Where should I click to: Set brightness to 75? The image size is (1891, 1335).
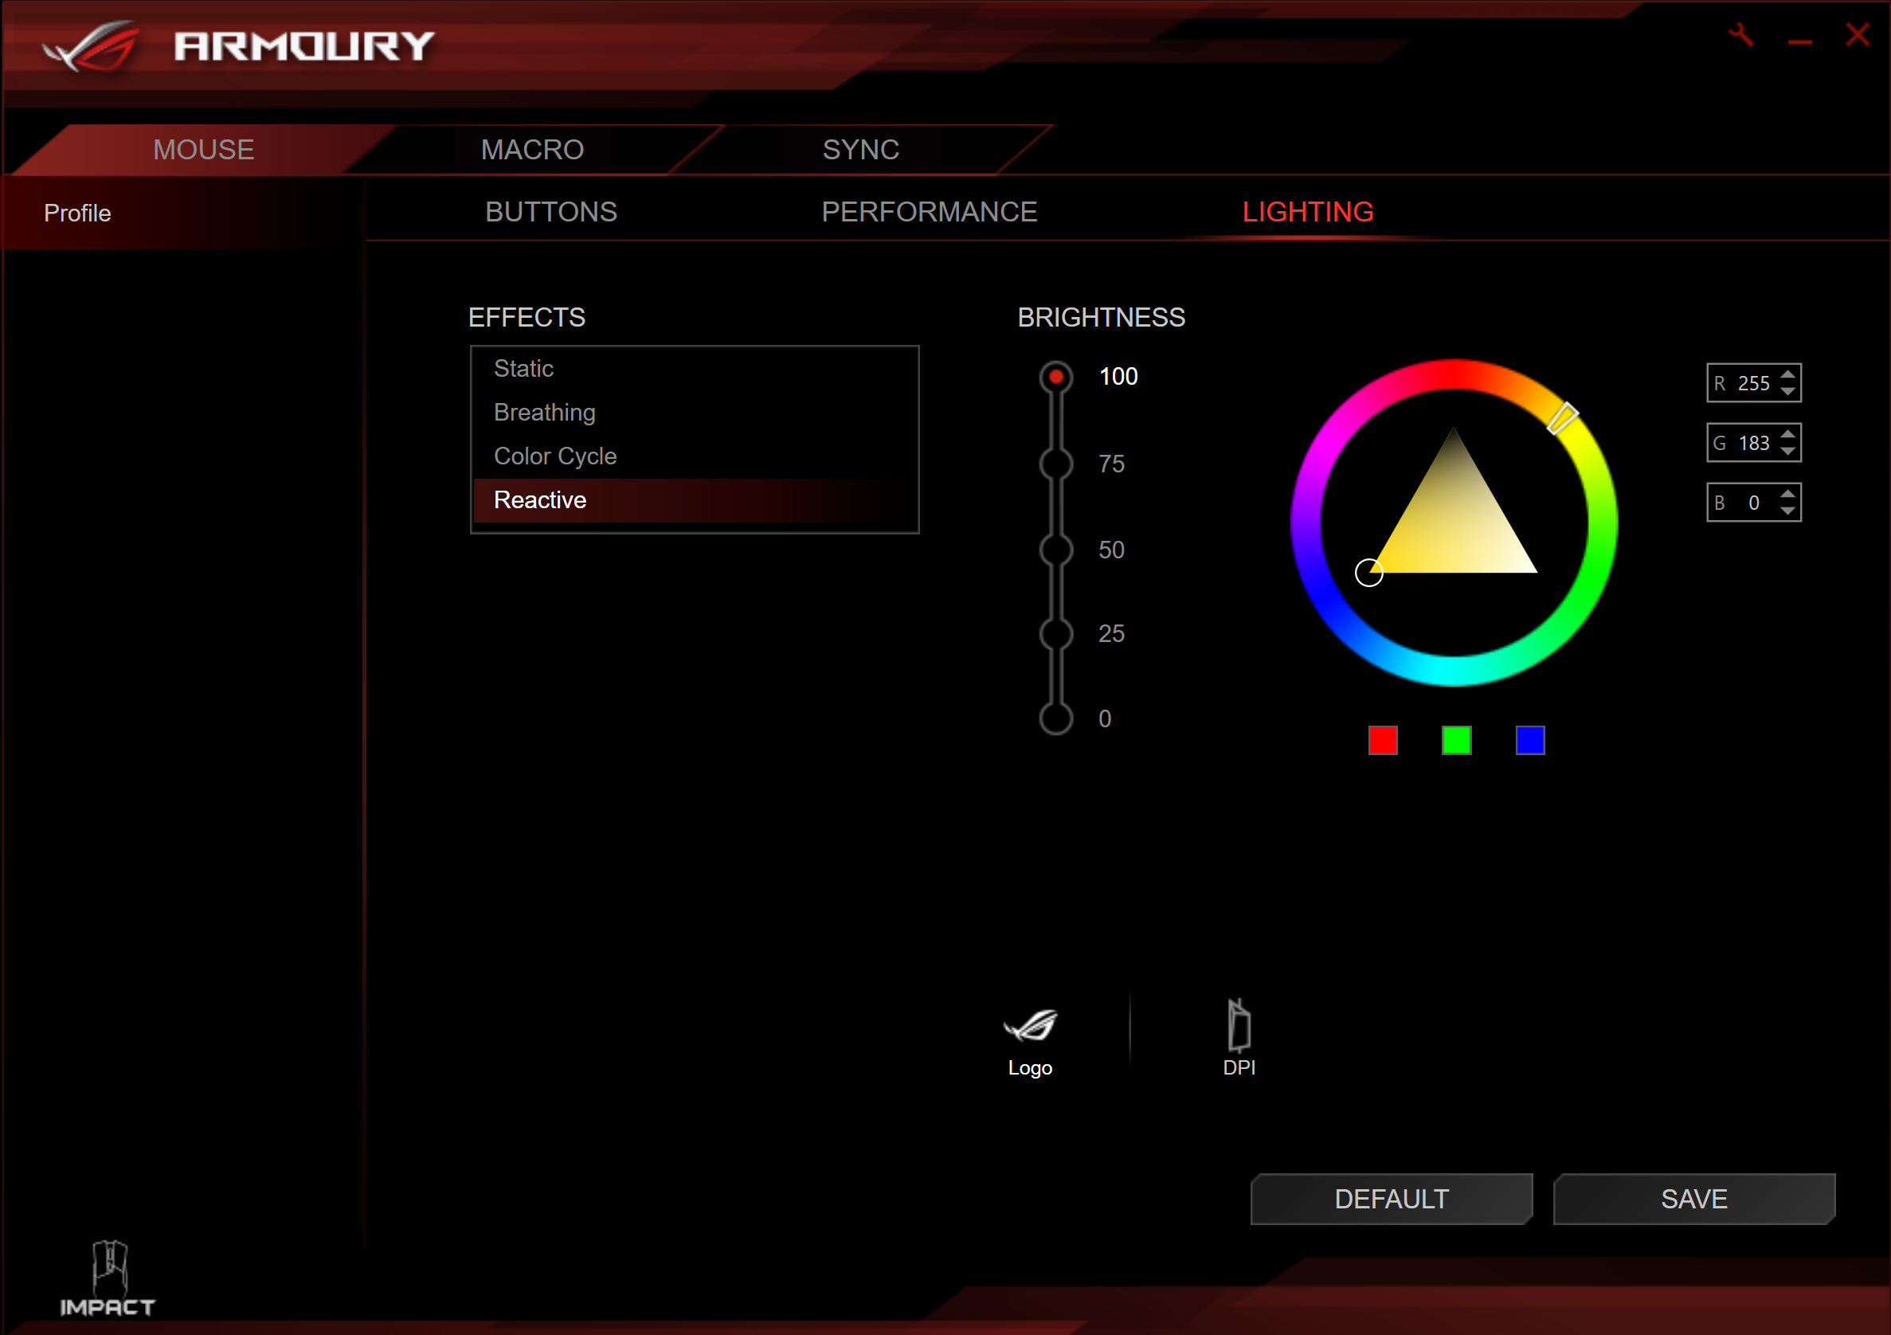(x=1056, y=464)
